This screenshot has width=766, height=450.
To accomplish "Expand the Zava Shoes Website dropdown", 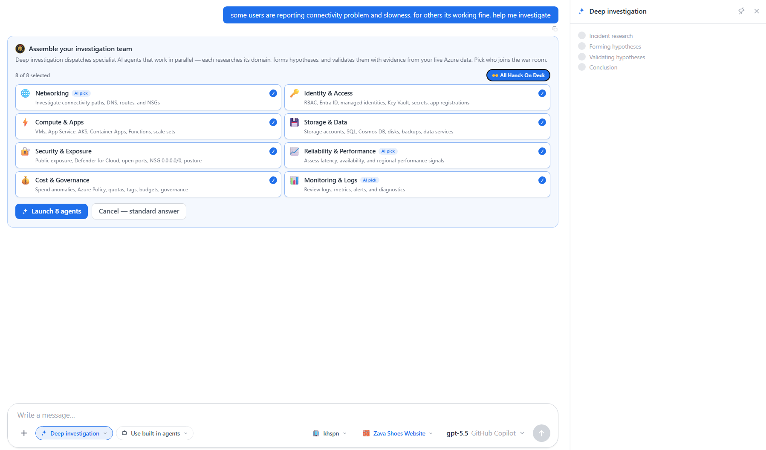I will [398, 433].
